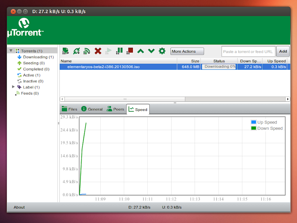297x223 pixels.
Task: Click the 27.2 kB/s down speed cell
Action: tap(250, 67)
